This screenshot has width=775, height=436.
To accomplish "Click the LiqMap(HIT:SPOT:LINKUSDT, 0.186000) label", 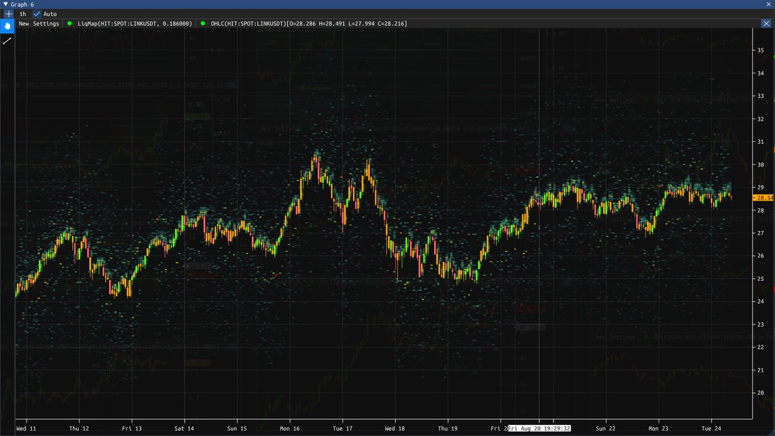I will tap(134, 23).
